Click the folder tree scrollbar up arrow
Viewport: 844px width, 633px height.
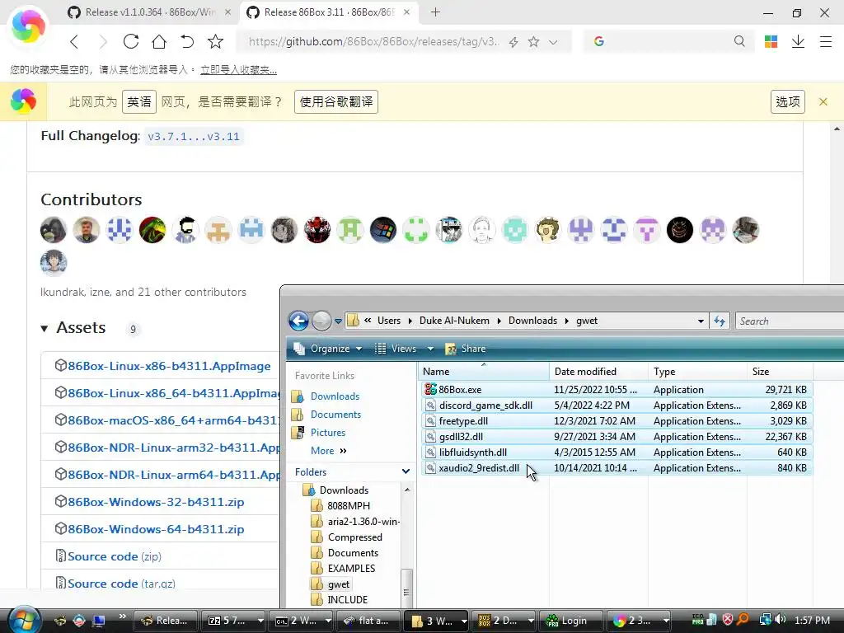click(x=407, y=490)
